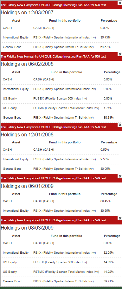122x289 pixels.
Task: Select the 69.45% CASH percentage
Action: tap(105, 201)
